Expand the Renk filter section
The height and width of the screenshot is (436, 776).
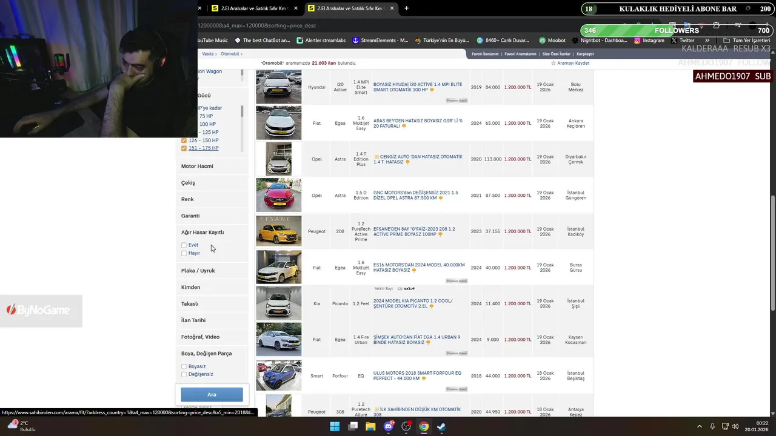click(x=187, y=199)
